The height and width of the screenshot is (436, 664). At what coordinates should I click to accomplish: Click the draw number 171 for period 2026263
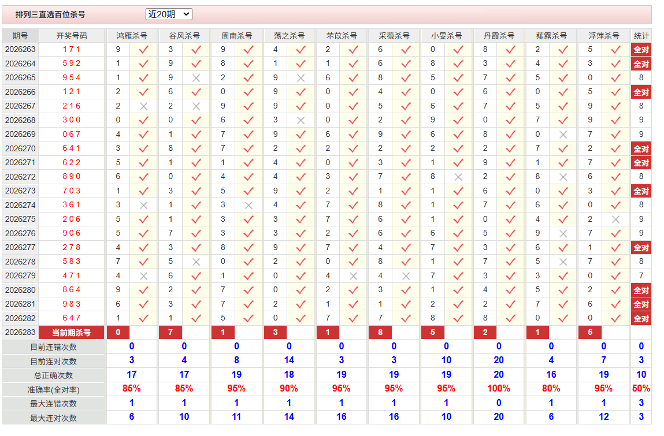[72, 50]
